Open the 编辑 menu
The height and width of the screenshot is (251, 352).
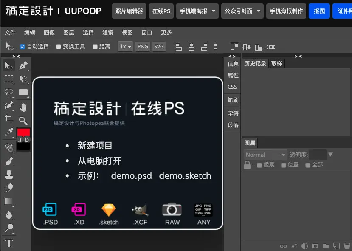click(30, 33)
